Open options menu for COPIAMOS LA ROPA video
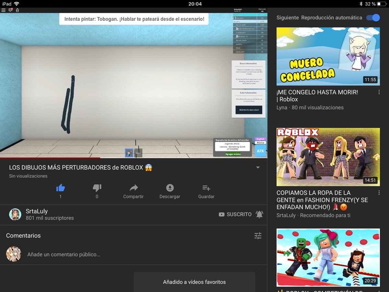The width and height of the screenshot is (389, 292). (379, 193)
